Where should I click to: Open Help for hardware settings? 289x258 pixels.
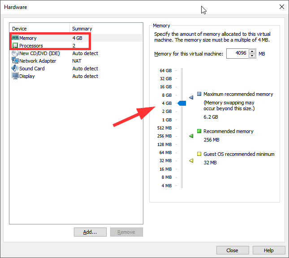pyautogui.click(x=269, y=250)
